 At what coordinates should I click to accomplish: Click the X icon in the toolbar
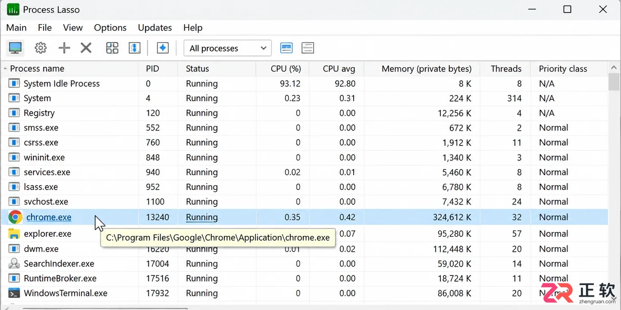[x=86, y=48]
